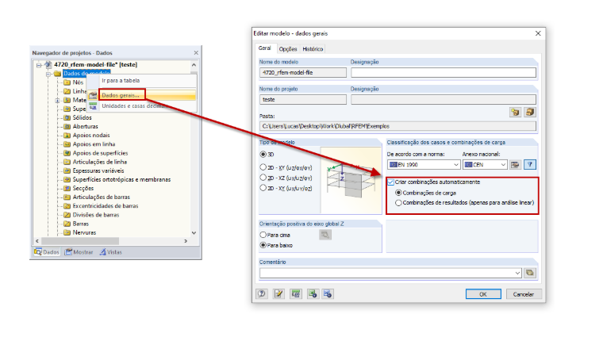This screenshot has width=603, height=360.
Task: Click the norma filter icon
Action: click(530, 164)
